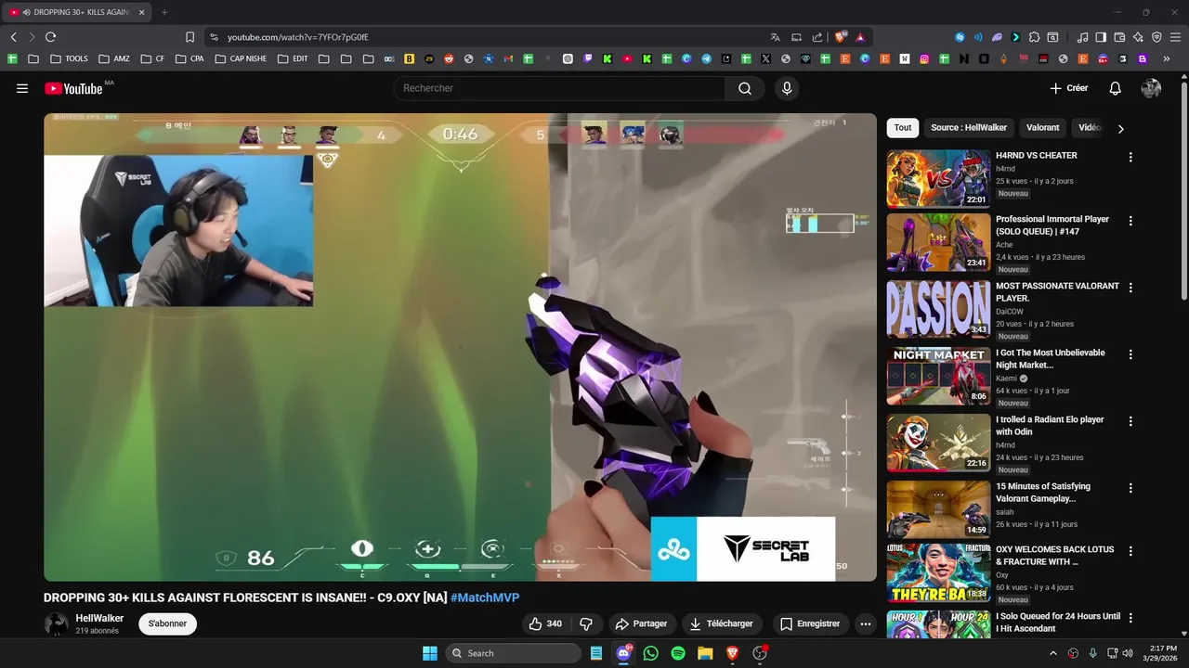
Task: Open options for trolled a Radiant video
Action: [x=1130, y=422]
